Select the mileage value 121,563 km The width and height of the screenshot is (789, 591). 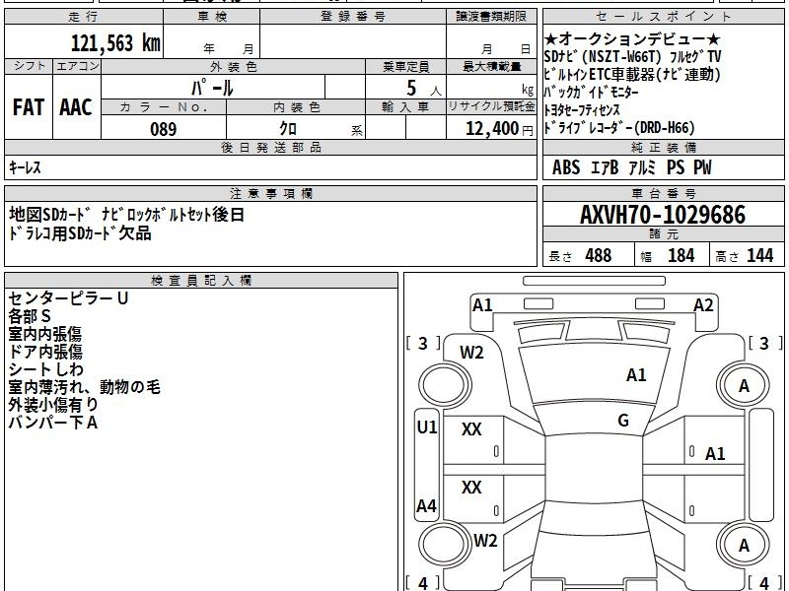(x=115, y=42)
